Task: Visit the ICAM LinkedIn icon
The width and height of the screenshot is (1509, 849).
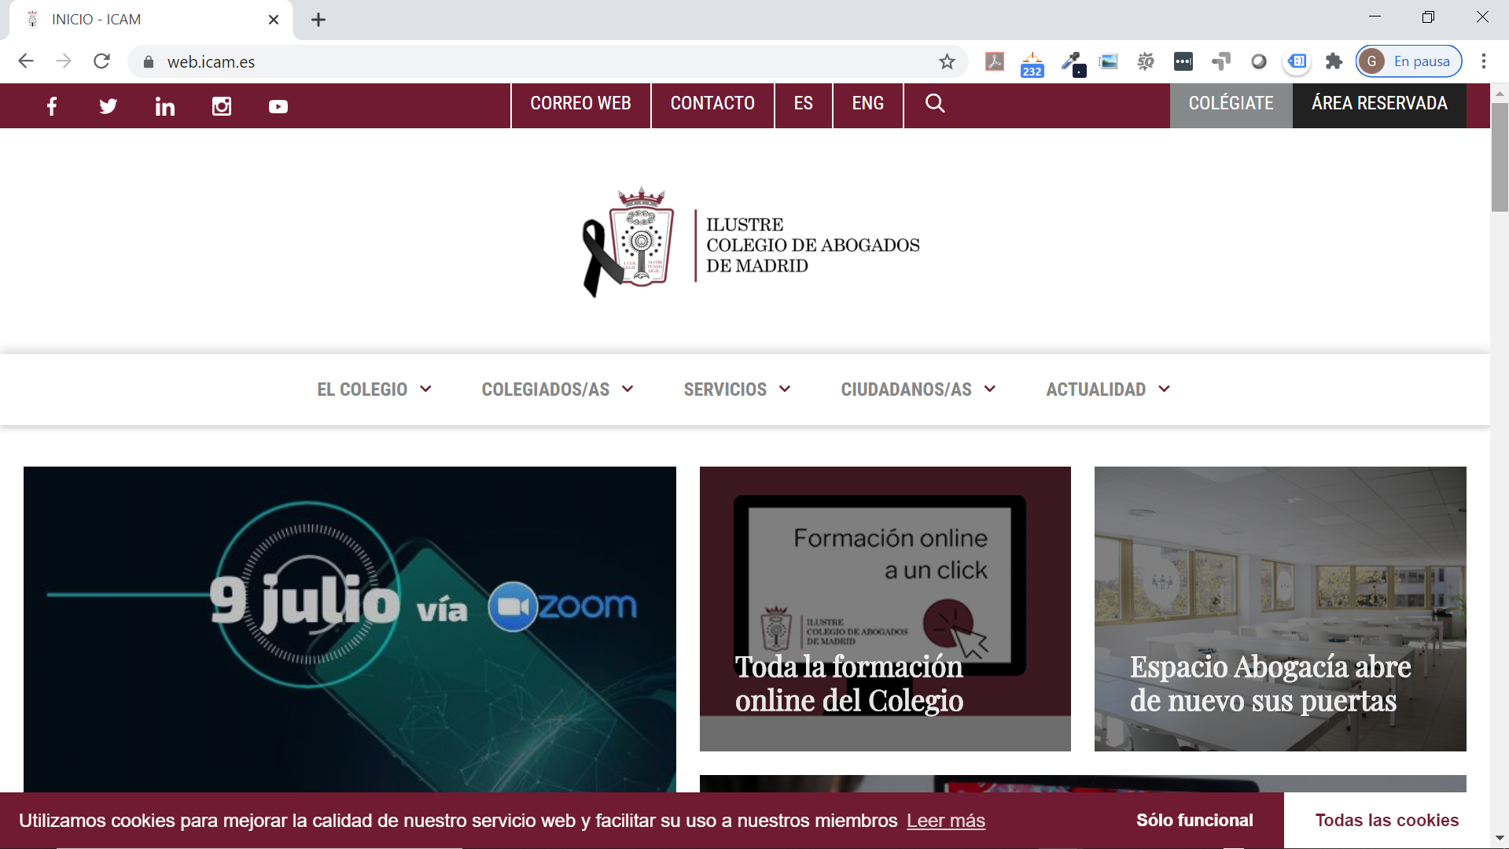Action: (x=165, y=106)
